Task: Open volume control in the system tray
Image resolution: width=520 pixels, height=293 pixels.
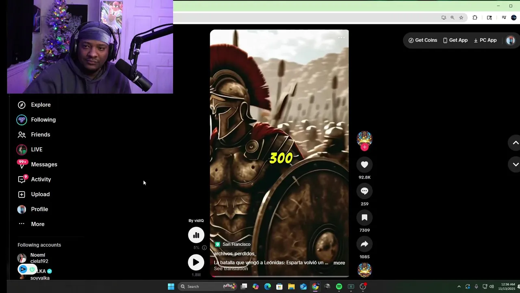Action: [492, 286]
